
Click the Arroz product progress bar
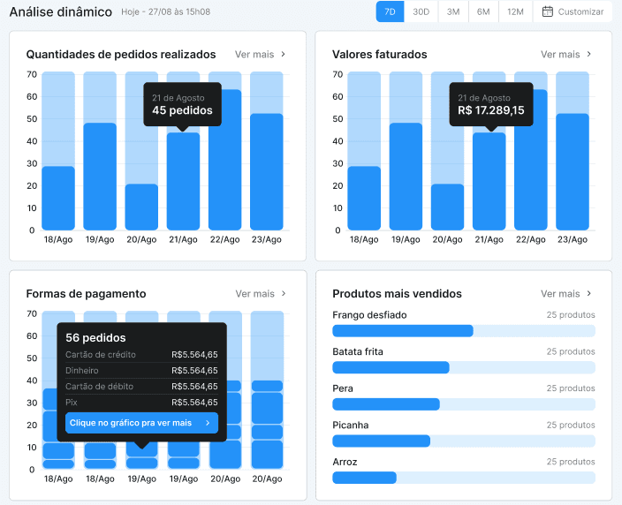(463, 478)
